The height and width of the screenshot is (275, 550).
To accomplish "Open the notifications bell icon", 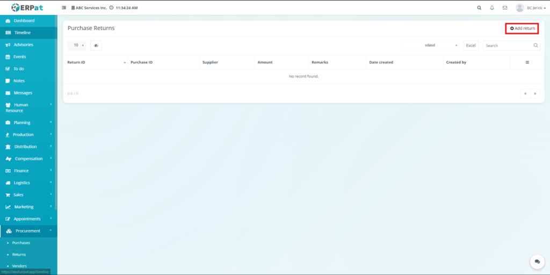I will 492,8.
